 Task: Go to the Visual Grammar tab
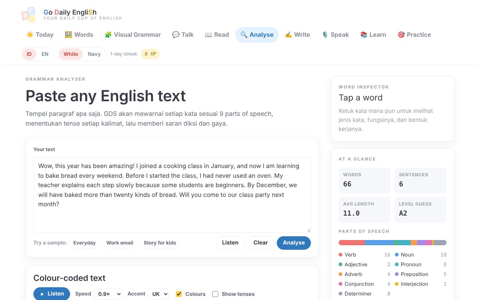pos(133,35)
